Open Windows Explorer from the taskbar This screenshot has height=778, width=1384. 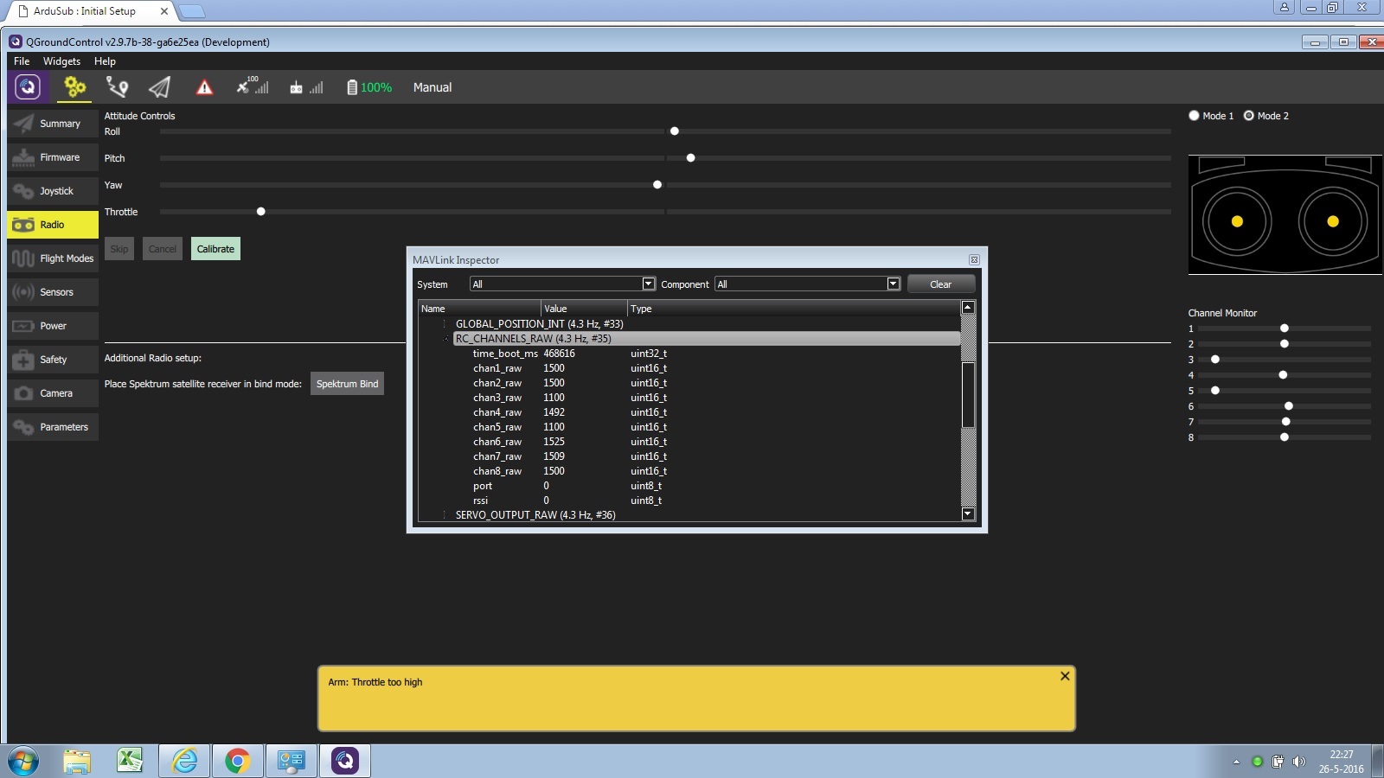pyautogui.click(x=77, y=762)
